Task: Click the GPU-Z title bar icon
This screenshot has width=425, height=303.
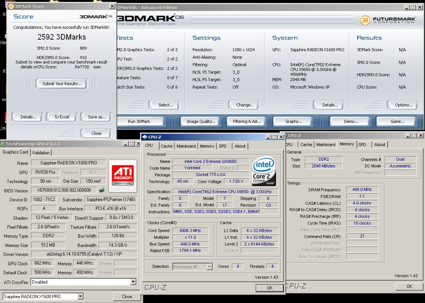Action: [x=3, y=144]
